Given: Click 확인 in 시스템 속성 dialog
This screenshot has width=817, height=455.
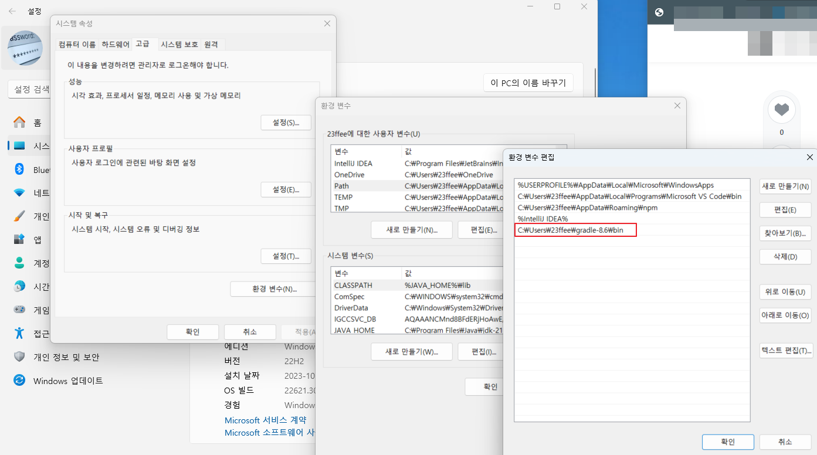Looking at the screenshot, I should click(193, 332).
